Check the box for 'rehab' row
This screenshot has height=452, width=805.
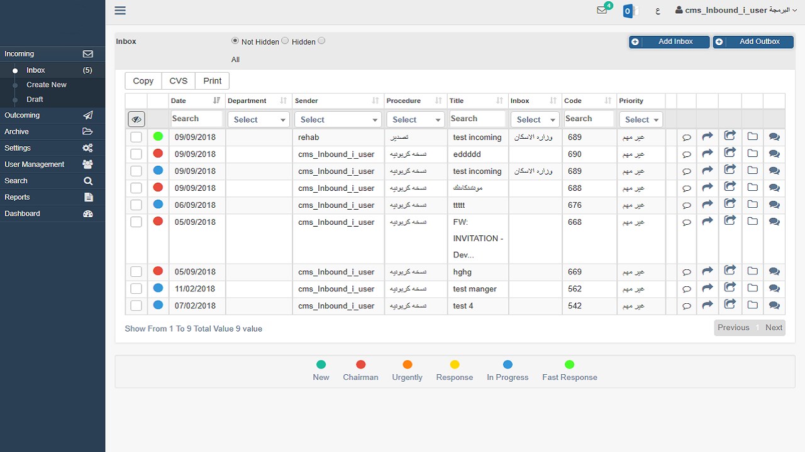136,137
